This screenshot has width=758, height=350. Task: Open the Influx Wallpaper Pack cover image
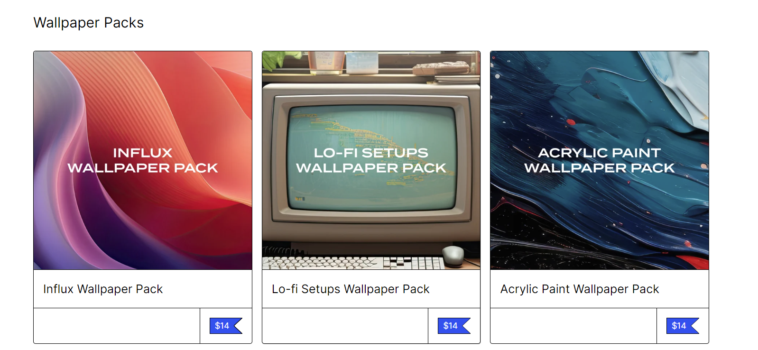143,160
